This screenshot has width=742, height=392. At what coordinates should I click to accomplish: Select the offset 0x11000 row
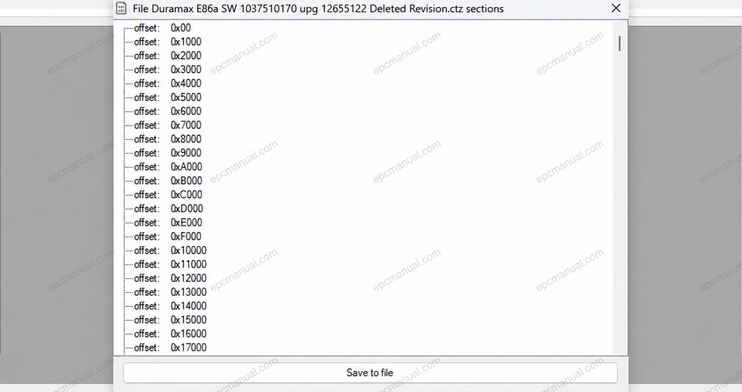pyautogui.click(x=170, y=265)
